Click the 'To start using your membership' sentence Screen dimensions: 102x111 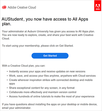38,46
